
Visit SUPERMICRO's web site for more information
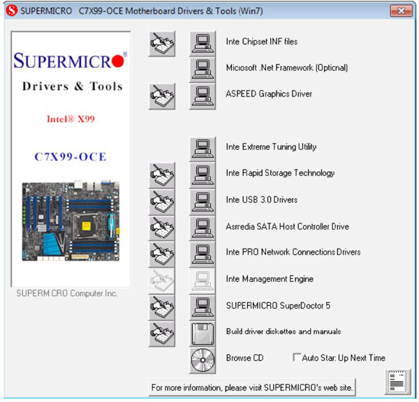[252, 387]
